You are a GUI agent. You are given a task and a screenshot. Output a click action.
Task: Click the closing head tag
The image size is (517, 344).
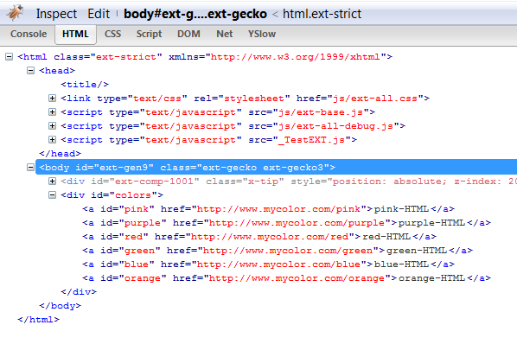pos(60,154)
